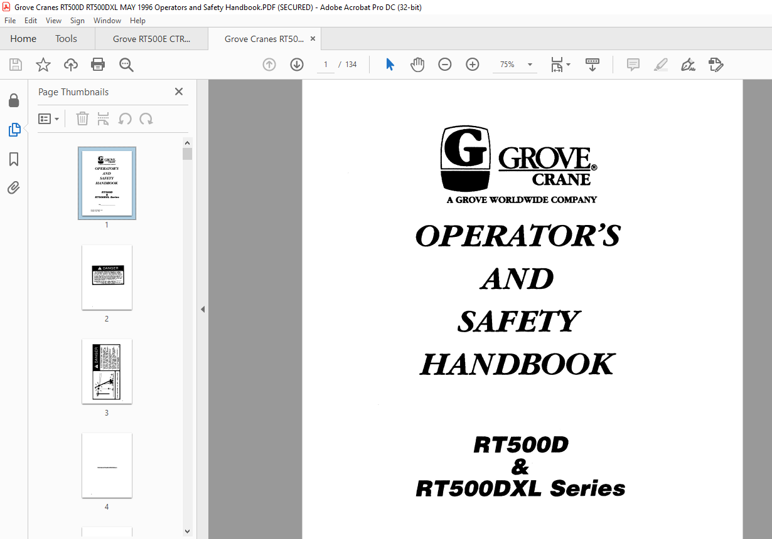Print the document with the printer icon

click(98, 65)
